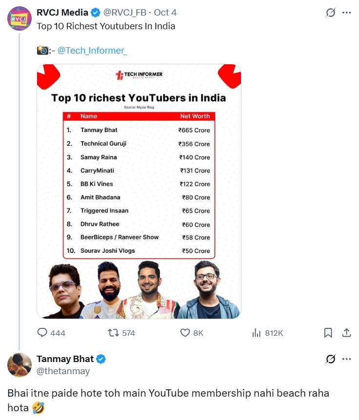The height and width of the screenshot is (420, 359).
Task: Bookmark the RVCJ Media post
Action: tap(328, 333)
